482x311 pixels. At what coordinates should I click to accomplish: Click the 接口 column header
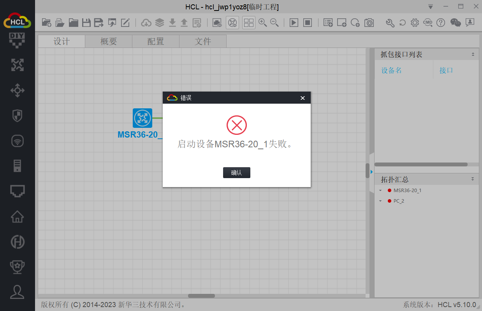click(x=446, y=71)
